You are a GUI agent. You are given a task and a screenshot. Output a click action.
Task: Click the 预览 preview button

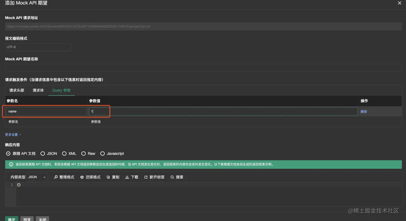(27, 219)
